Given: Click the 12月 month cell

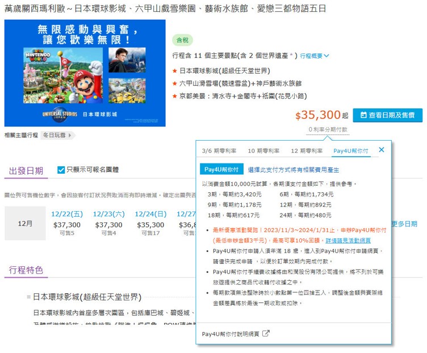Looking at the screenshot, I should tap(25, 223).
